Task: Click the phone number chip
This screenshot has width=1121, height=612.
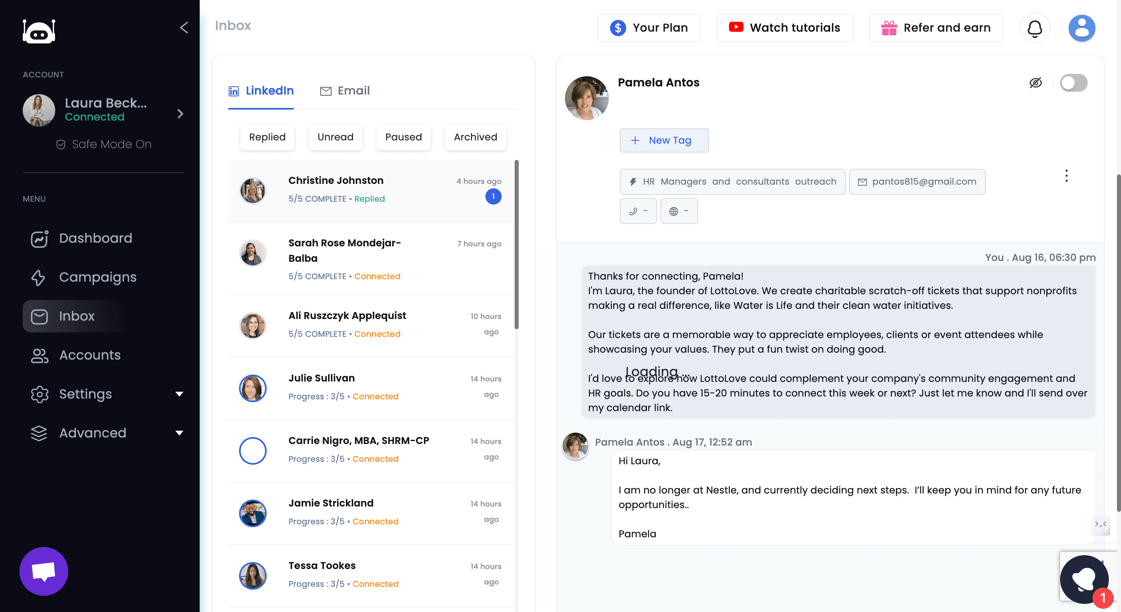Action: click(x=638, y=211)
